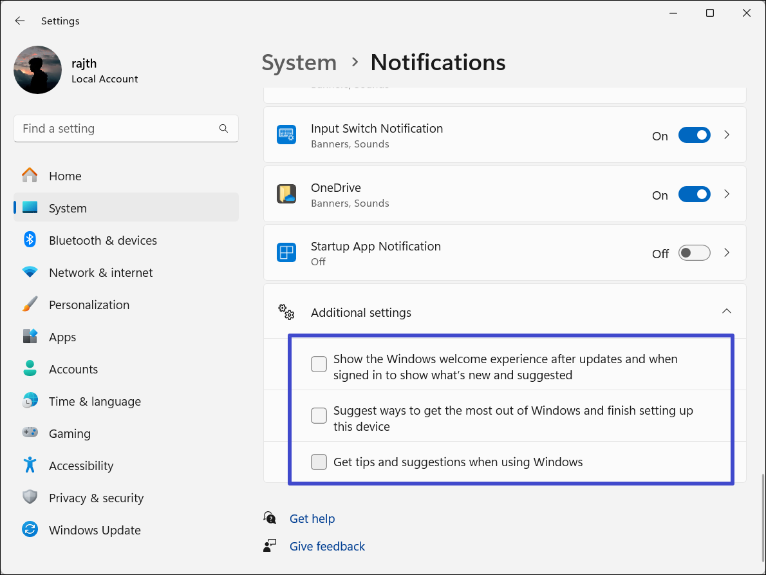This screenshot has height=575, width=766.
Task: Check Show the Windows welcome experience box
Action: [319, 364]
